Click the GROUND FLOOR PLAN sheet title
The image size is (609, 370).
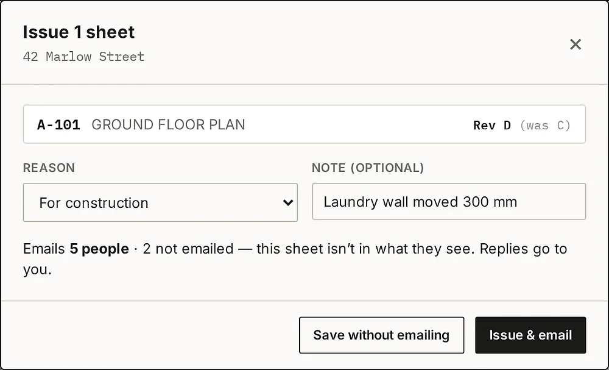pyautogui.click(x=168, y=125)
